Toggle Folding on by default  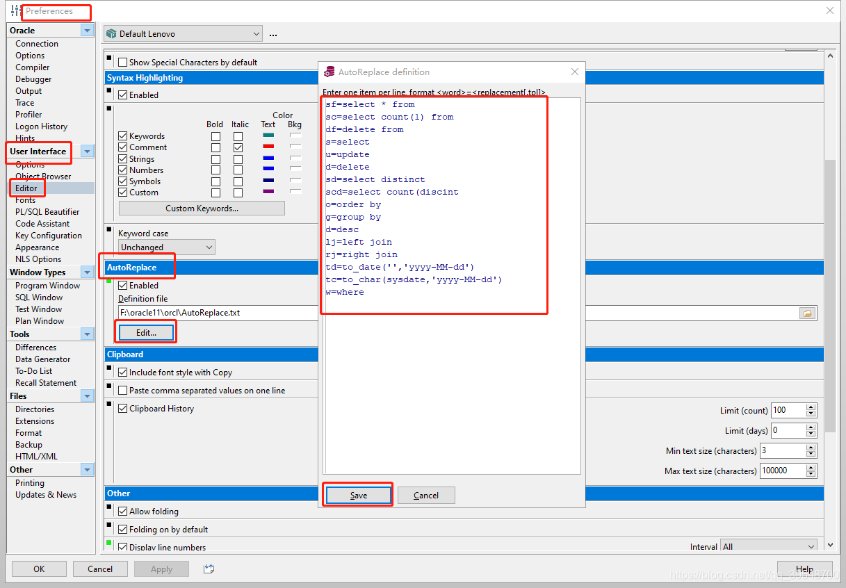click(x=123, y=530)
